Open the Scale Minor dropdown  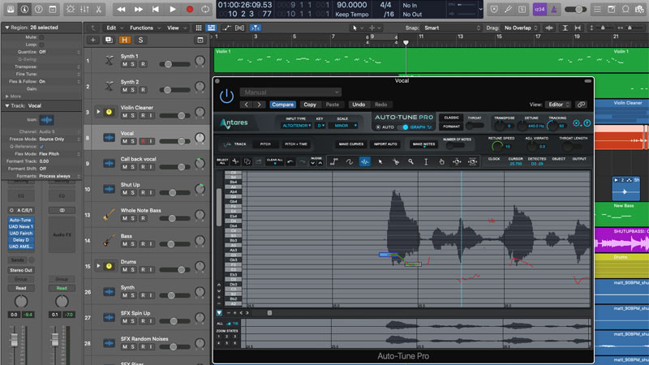click(x=342, y=126)
